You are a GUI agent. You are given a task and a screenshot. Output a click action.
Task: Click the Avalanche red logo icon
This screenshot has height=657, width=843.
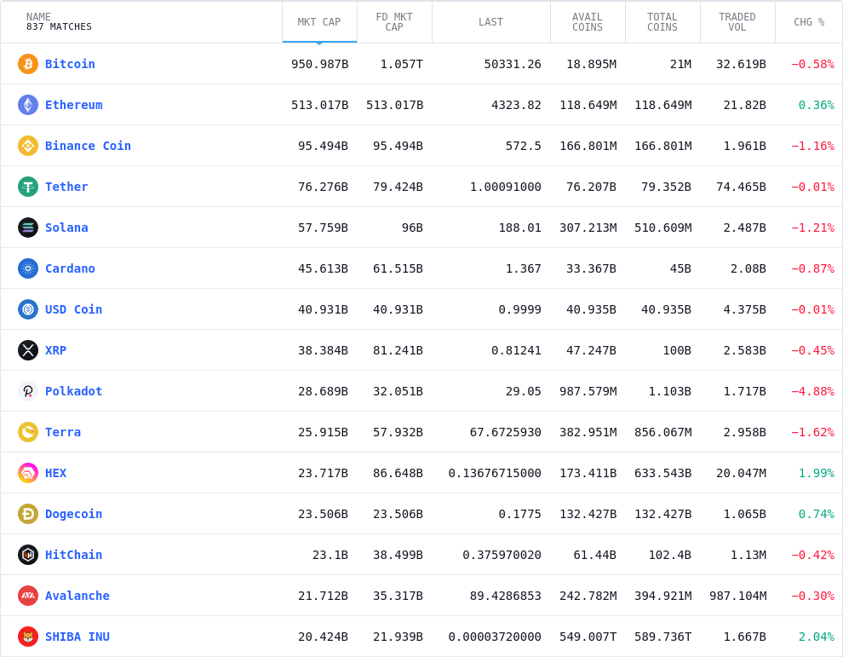tap(28, 596)
